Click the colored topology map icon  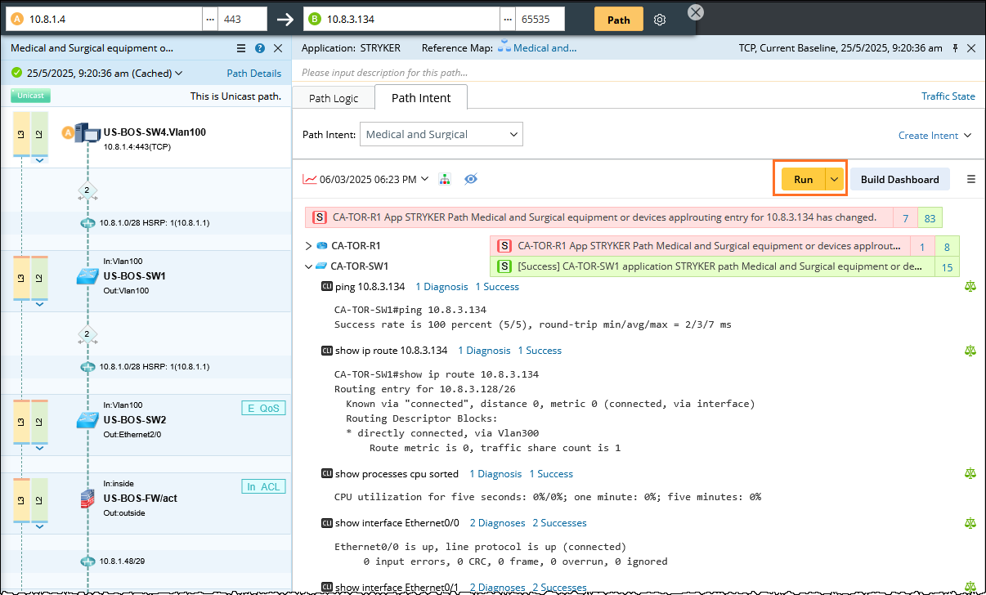[445, 179]
